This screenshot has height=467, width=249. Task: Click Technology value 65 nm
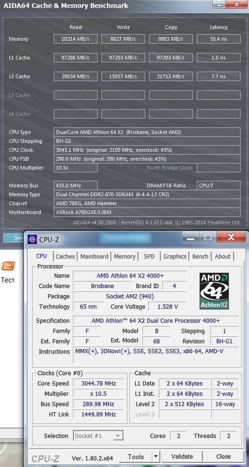[88, 306]
